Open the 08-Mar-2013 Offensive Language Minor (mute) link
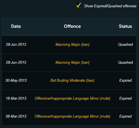This screenshot has width=139, height=128. click(x=72, y=116)
